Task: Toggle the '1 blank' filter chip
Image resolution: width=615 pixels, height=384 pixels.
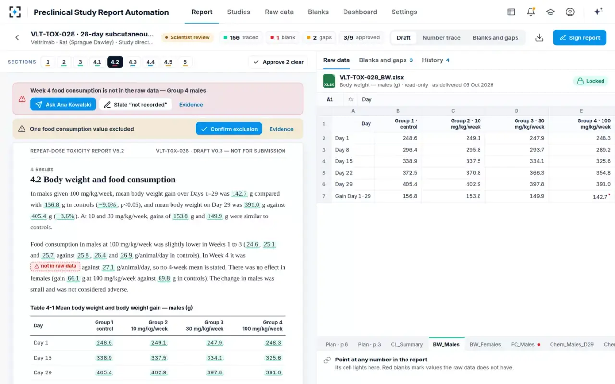Action: coord(283,37)
